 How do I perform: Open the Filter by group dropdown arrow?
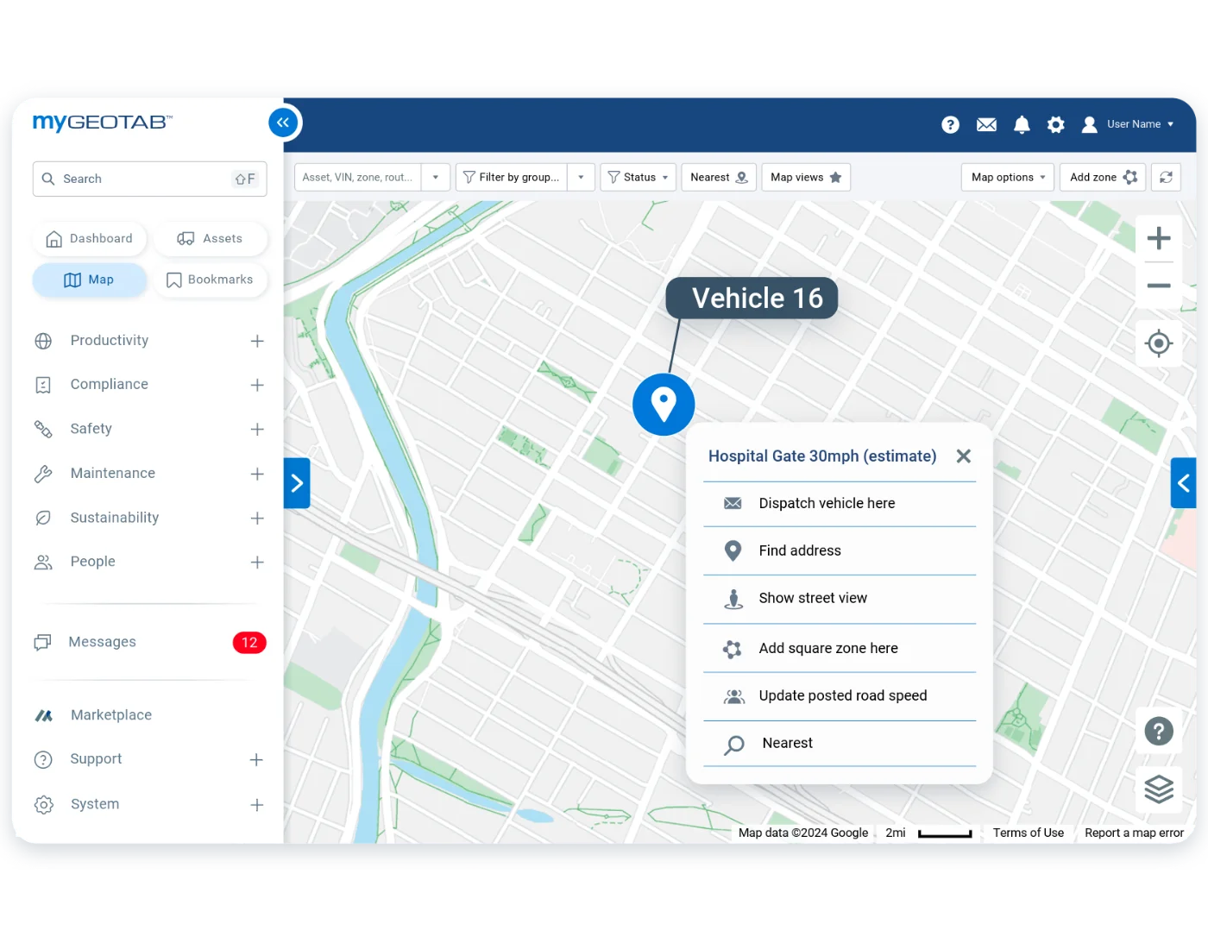pos(581,177)
